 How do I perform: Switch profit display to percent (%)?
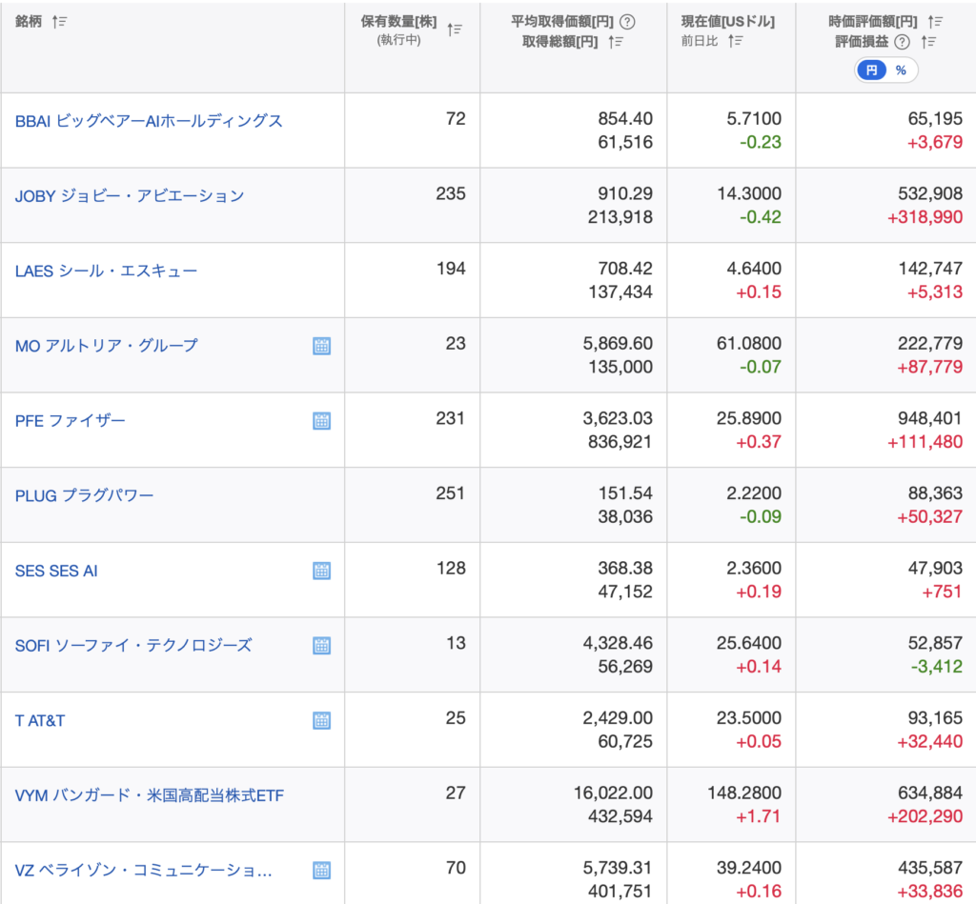901,70
